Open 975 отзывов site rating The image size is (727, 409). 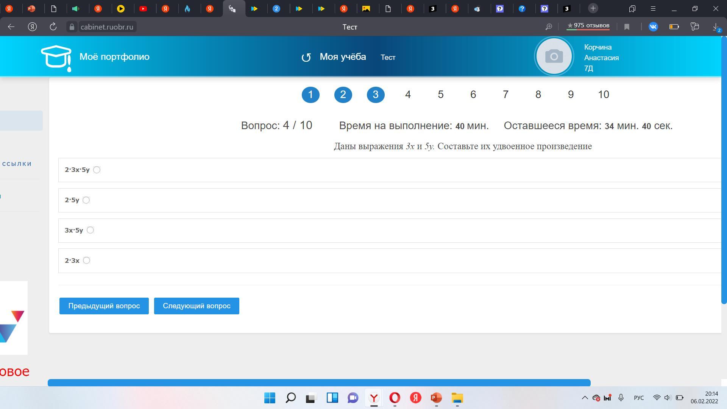pyautogui.click(x=588, y=26)
